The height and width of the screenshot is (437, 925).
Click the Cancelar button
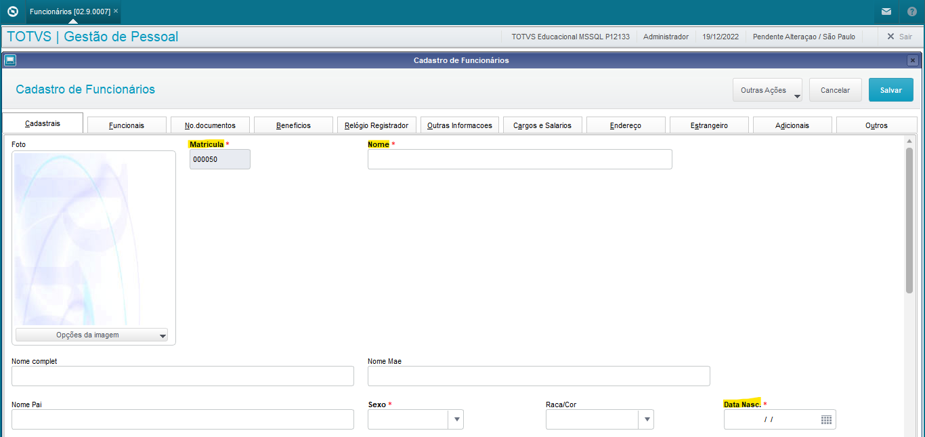click(835, 90)
